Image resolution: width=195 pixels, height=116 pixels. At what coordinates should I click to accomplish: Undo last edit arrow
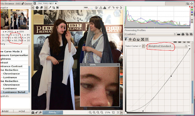click(109, 8)
